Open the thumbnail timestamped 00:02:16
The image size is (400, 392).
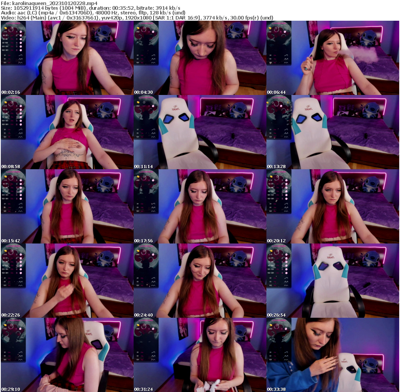tap(67, 58)
